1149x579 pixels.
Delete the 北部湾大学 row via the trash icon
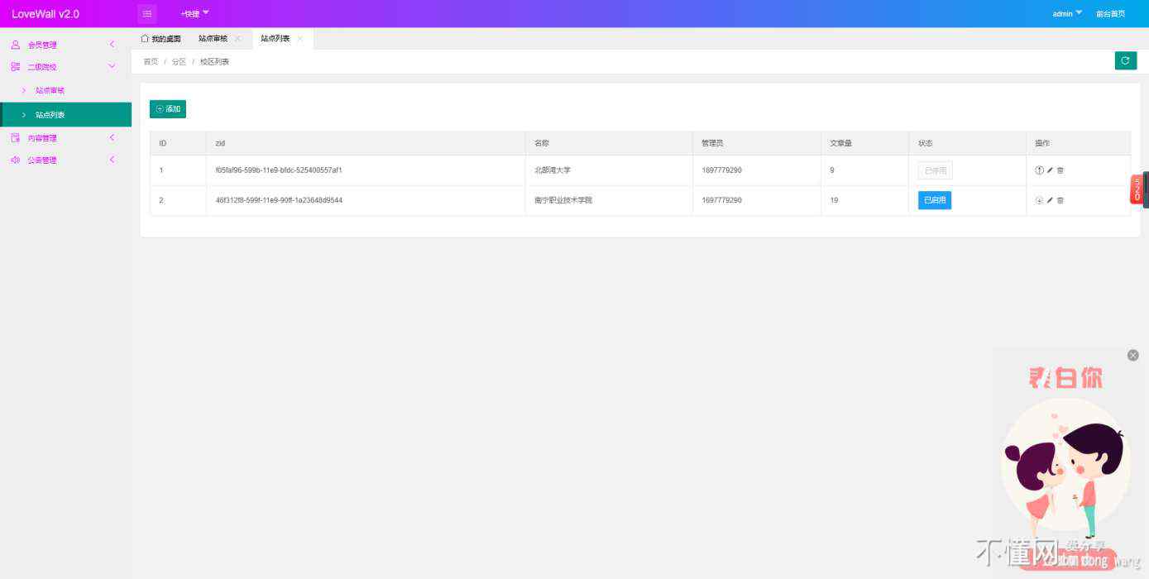tap(1060, 170)
